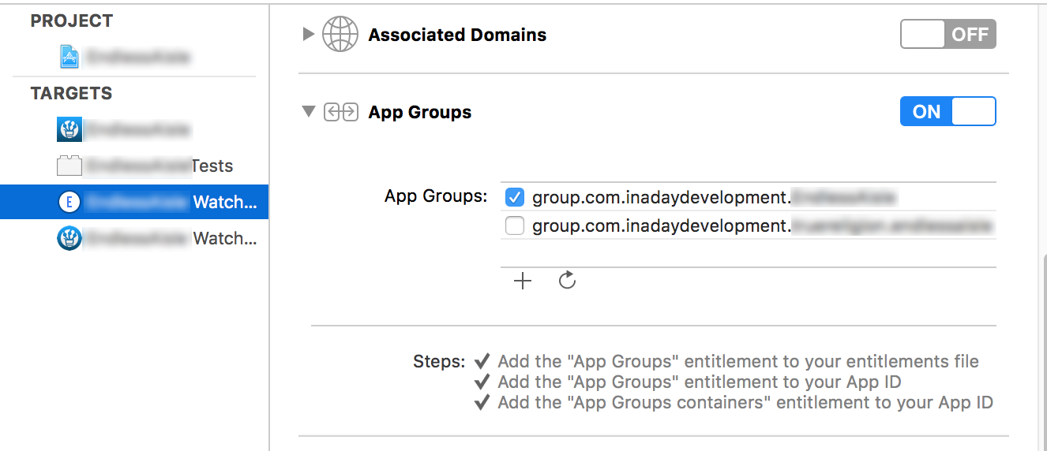Select the last Watch target icon
The height and width of the screenshot is (451, 1047).
69,238
